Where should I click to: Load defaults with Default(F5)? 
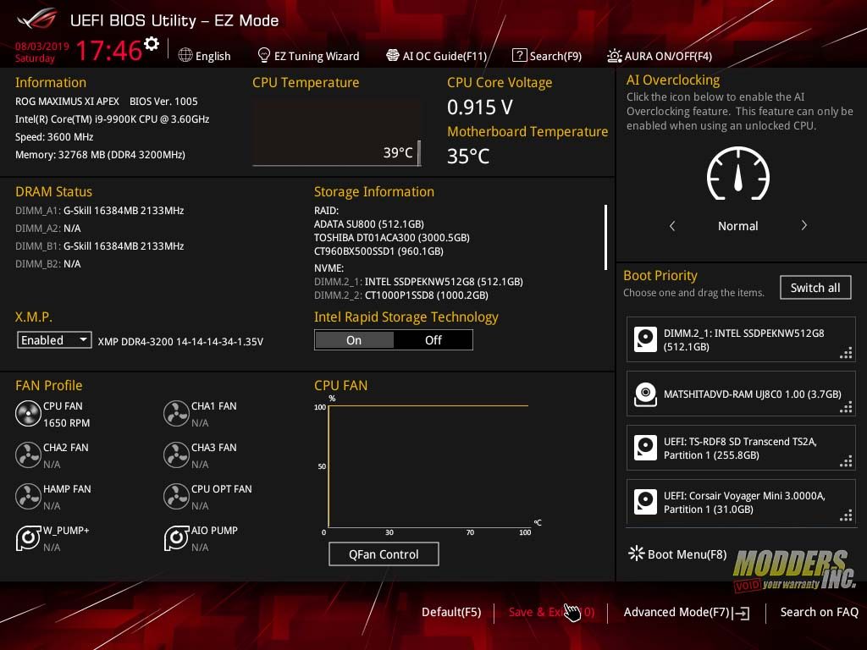[451, 613]
